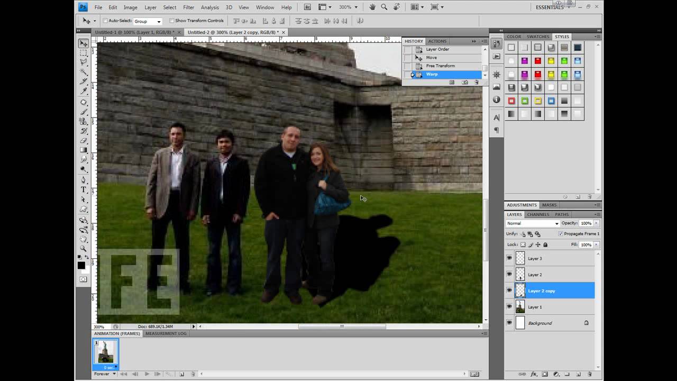
Task: Select the Magic Wand tool
Action: (x=84, y=72)
